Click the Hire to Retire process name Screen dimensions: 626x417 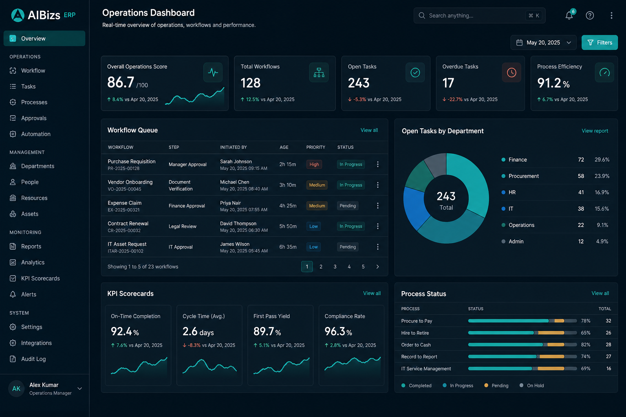pyautogui.click(x=415, y=333)
